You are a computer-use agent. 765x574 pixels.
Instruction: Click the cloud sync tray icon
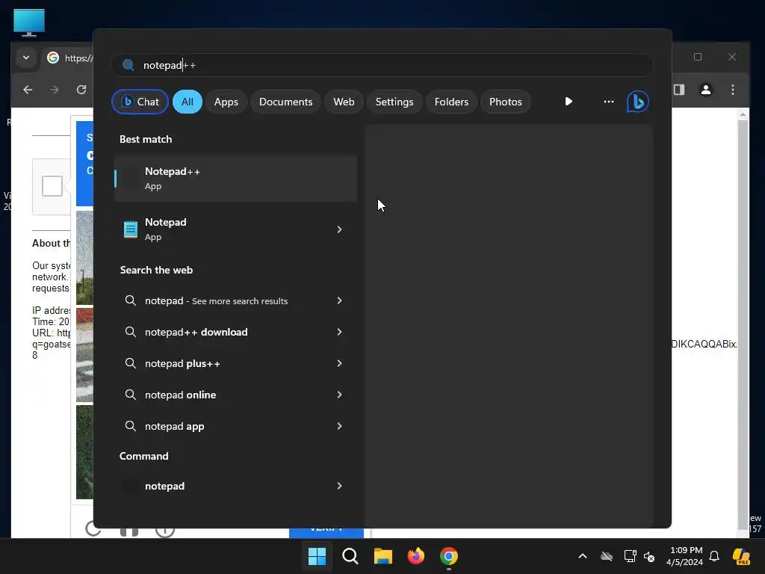pos(607,556)
